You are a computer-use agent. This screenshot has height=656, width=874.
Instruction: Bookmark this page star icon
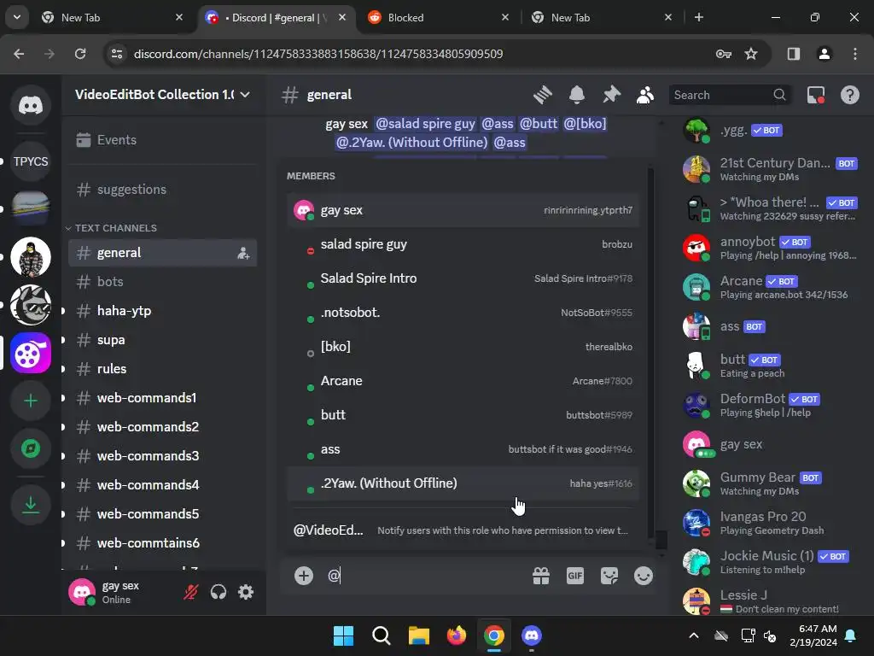pos(751,54)
